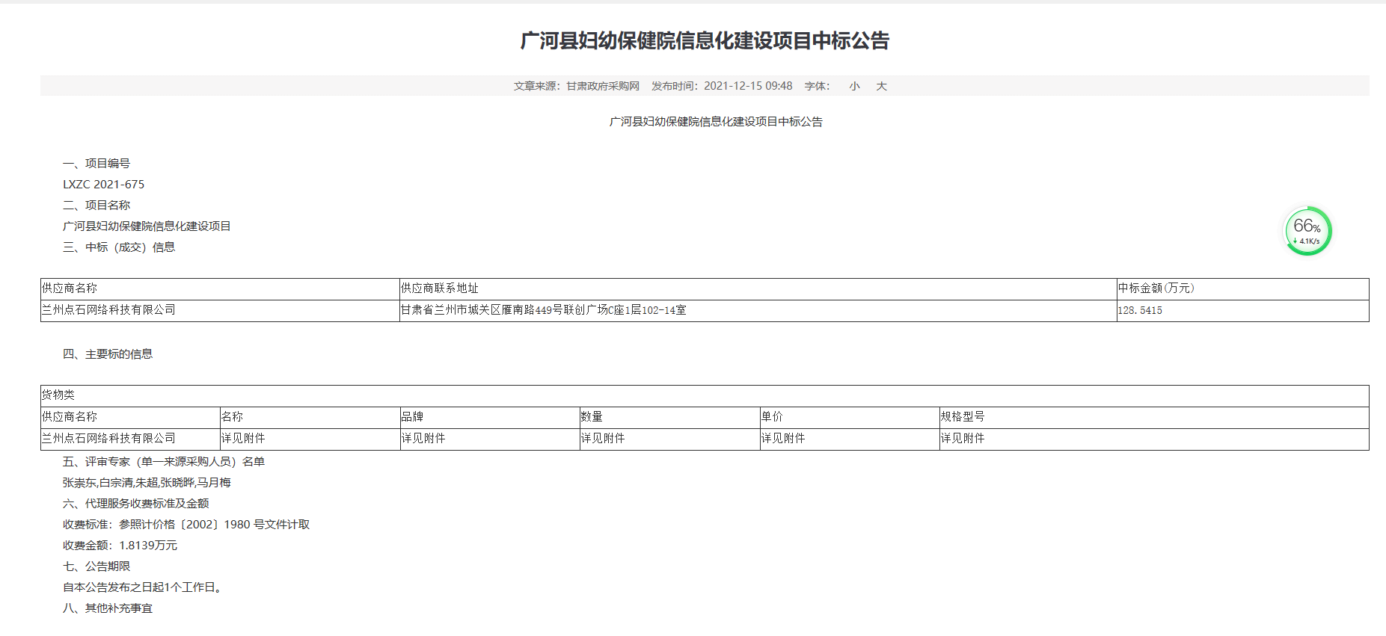
Task: Click the 甘肃政府采购网 article source
Action: tap(602, 86)
